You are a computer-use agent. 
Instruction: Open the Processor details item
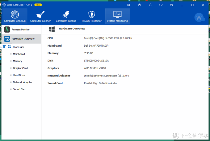point(19,47)
